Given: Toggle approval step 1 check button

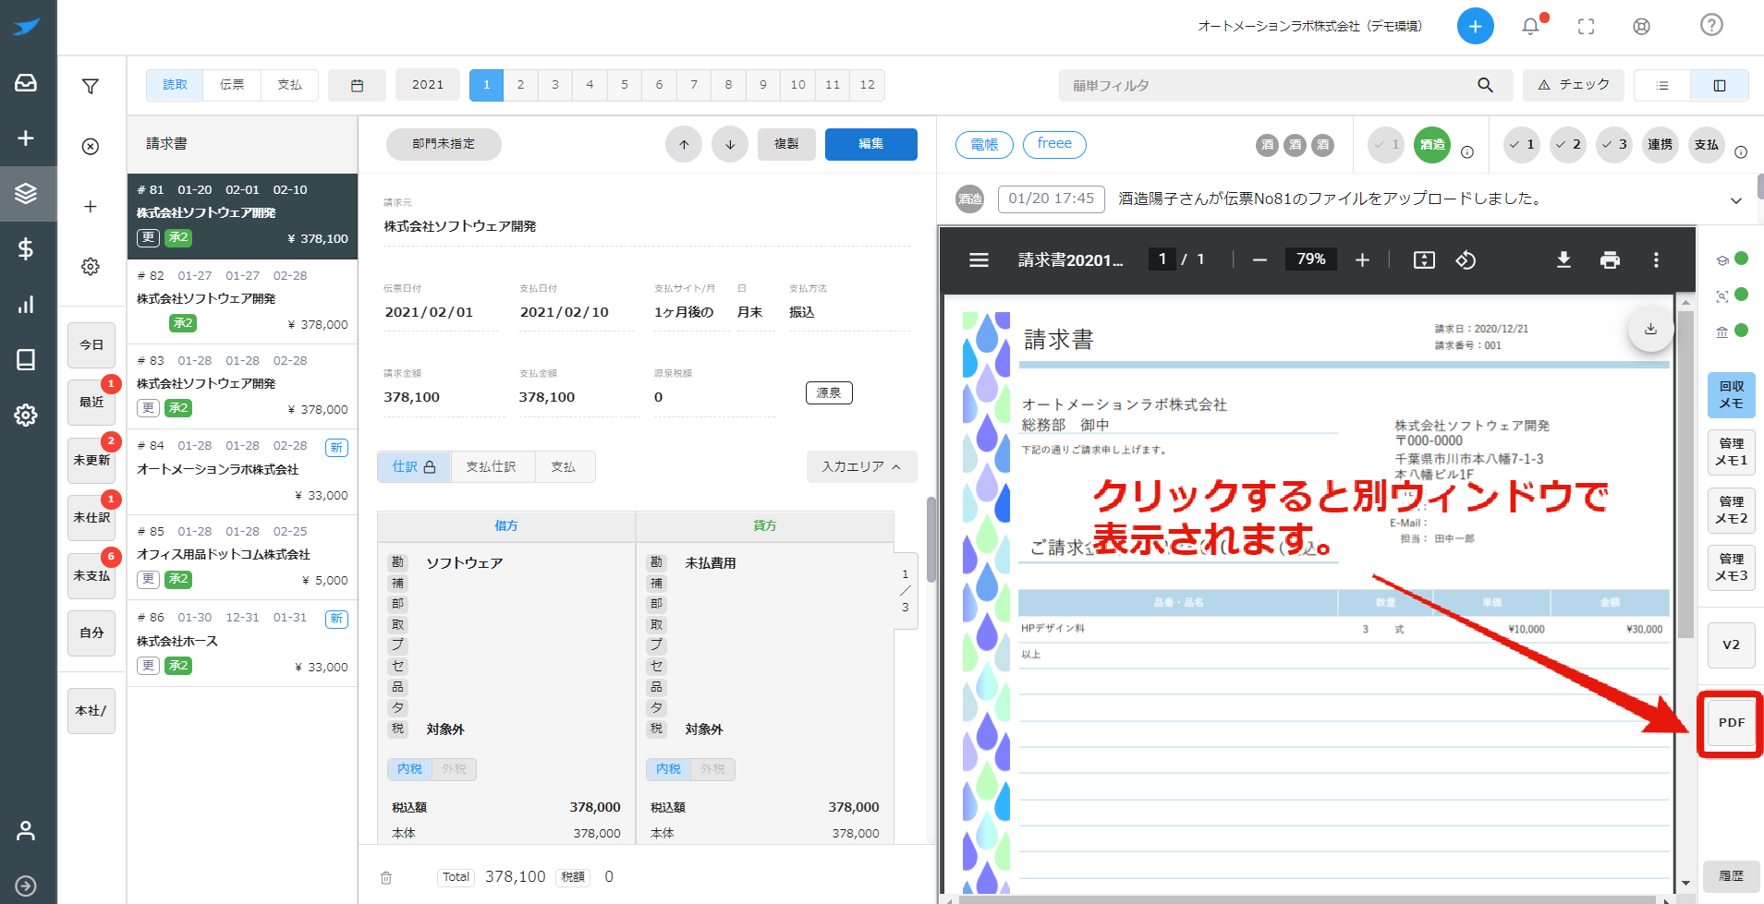Looking at the screenshot, I should (1521, 144).
